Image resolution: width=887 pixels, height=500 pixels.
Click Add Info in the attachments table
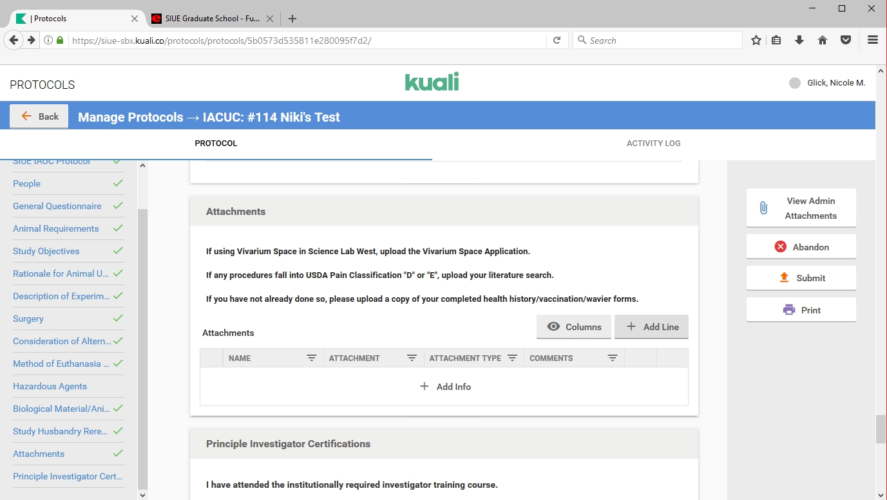445,387
